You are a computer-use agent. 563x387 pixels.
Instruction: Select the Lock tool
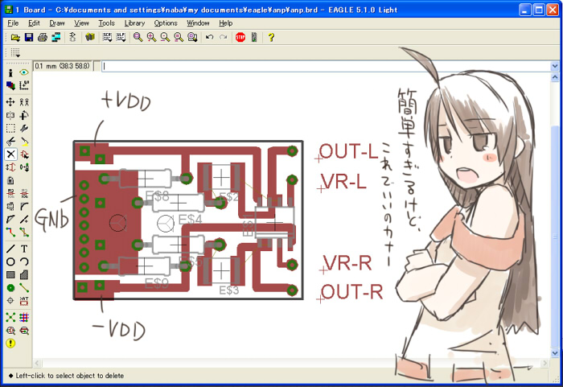click(x=10, y=180)
